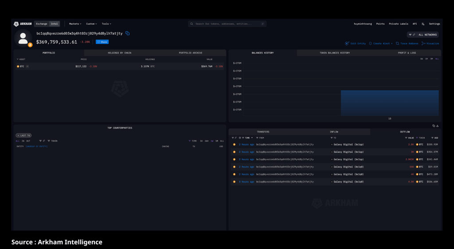Switch to Transfers tab
This screenshot has height=249, width=454.
pos(263,132)
